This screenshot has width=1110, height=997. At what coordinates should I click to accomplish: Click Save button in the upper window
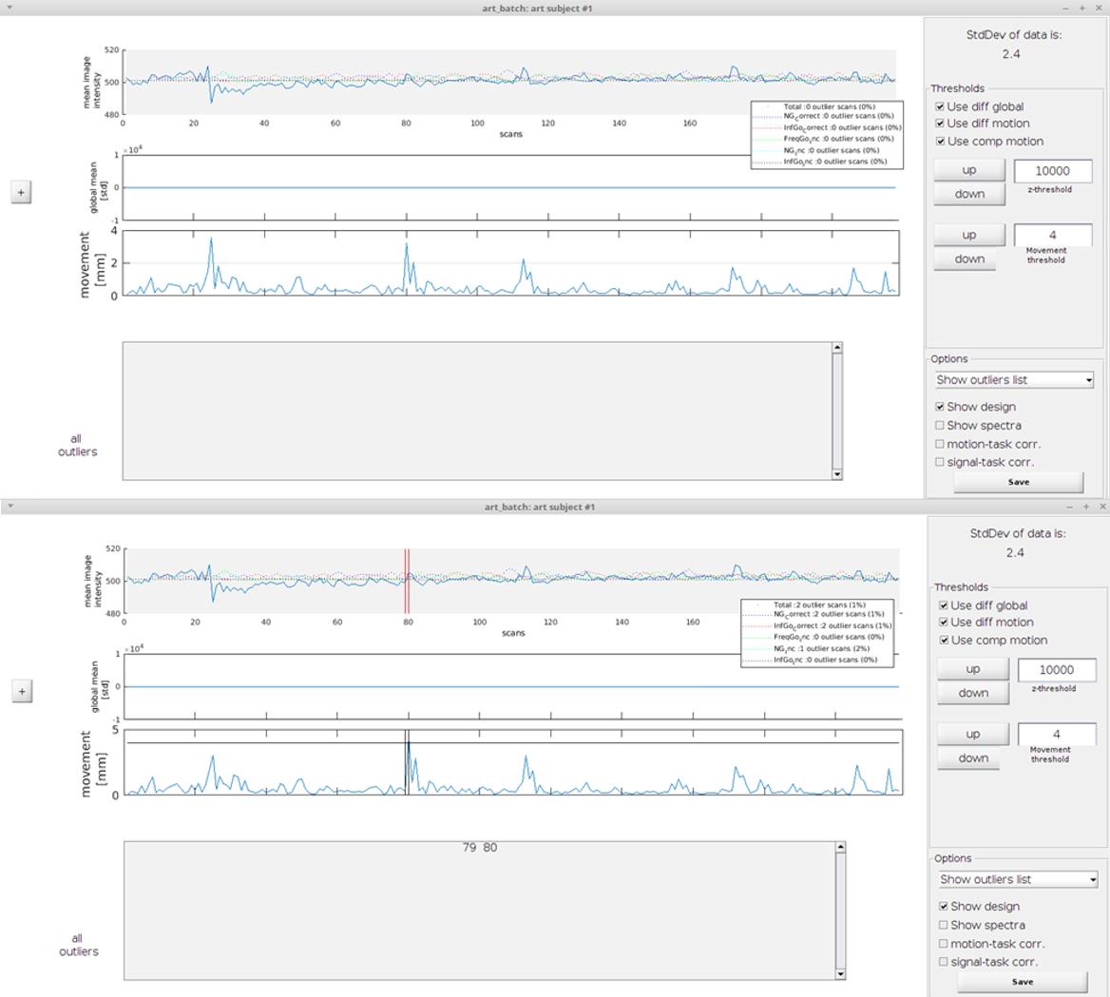pos(1018,482)
